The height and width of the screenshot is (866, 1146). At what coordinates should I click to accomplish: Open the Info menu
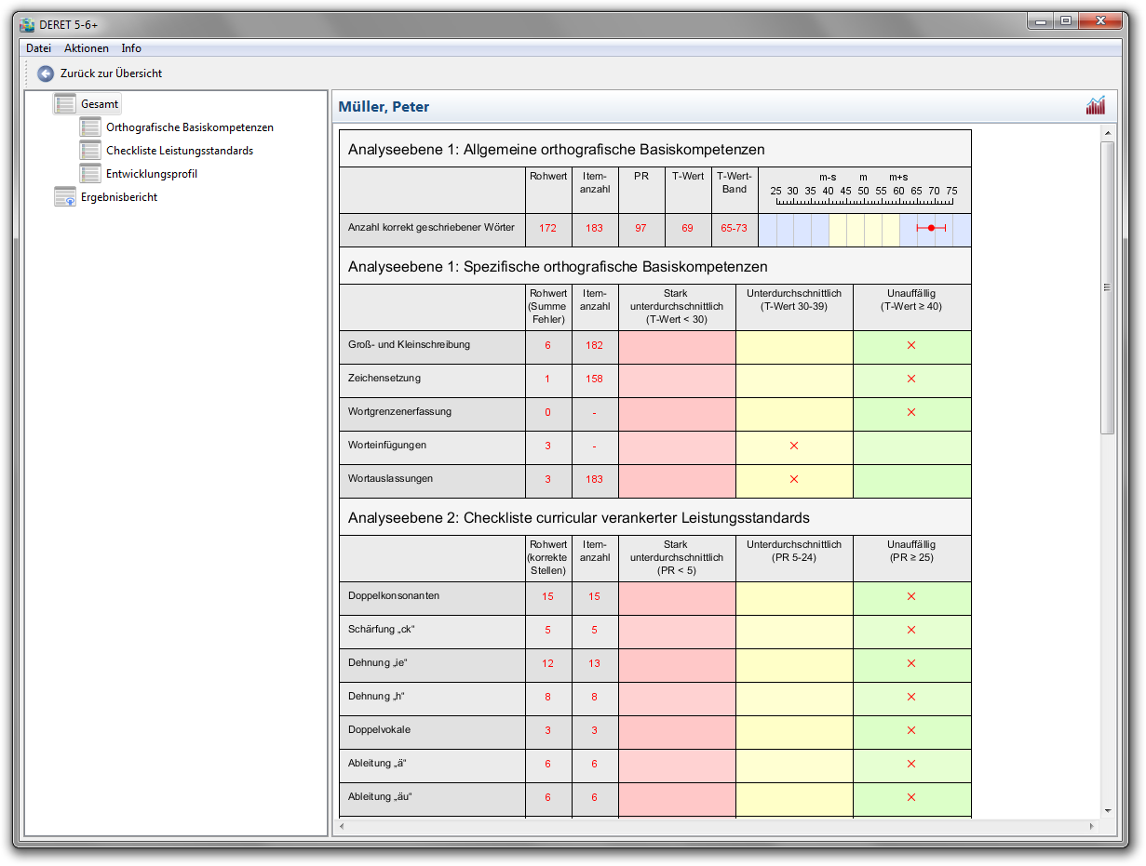click(x=131, y=48)
